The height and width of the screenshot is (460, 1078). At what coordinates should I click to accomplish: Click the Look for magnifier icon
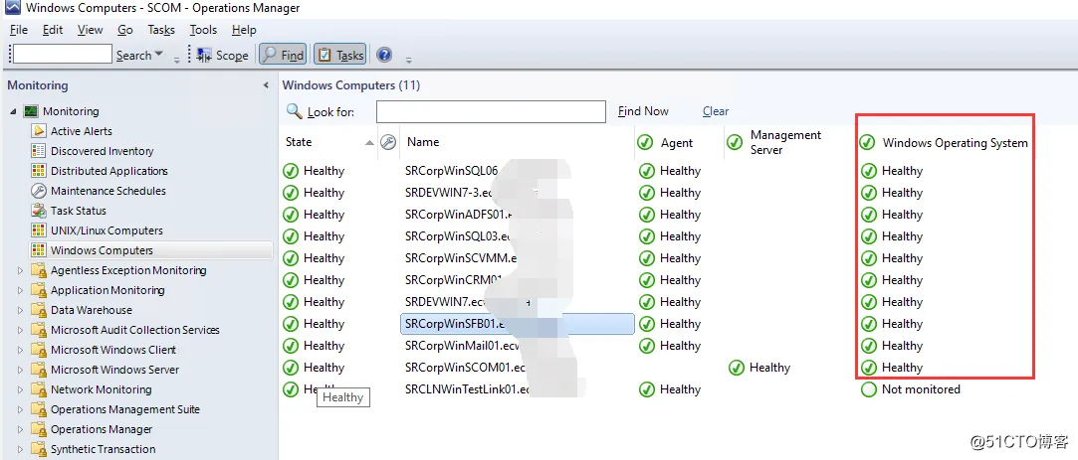pyautogui.click(x=295, y=111)
